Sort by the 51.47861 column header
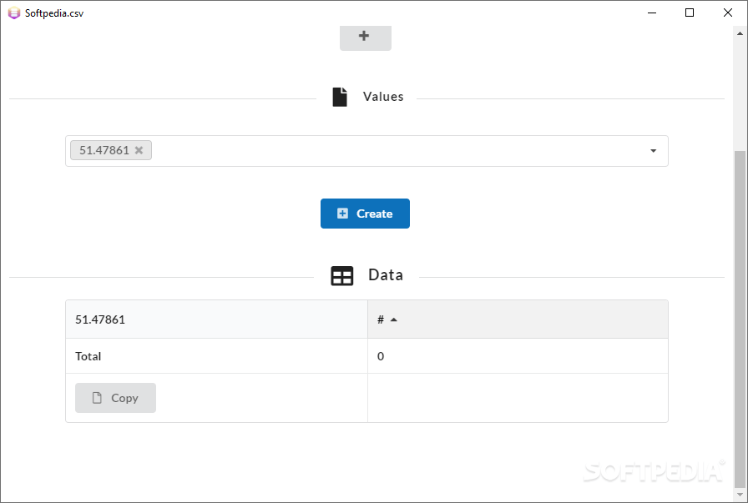This screenshot has width=748, height=503. (100, 319)
